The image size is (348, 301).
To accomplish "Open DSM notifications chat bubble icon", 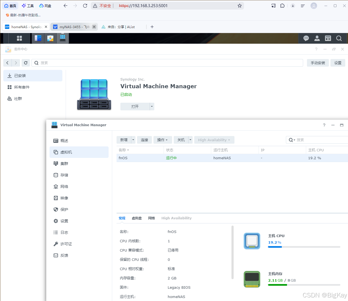I will 306,39.
